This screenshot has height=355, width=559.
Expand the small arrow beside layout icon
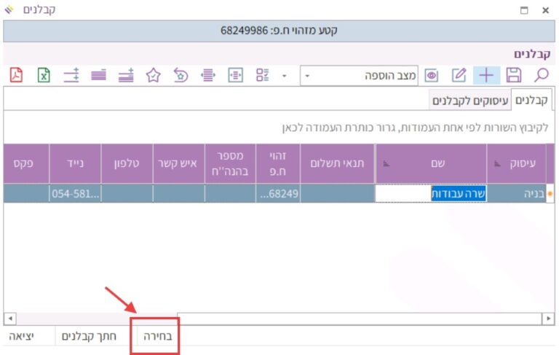click(x=285, y=75)
